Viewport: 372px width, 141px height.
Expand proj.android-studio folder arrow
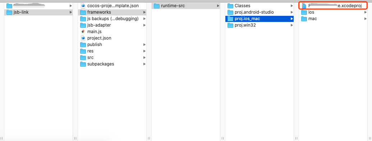[292, 12]
